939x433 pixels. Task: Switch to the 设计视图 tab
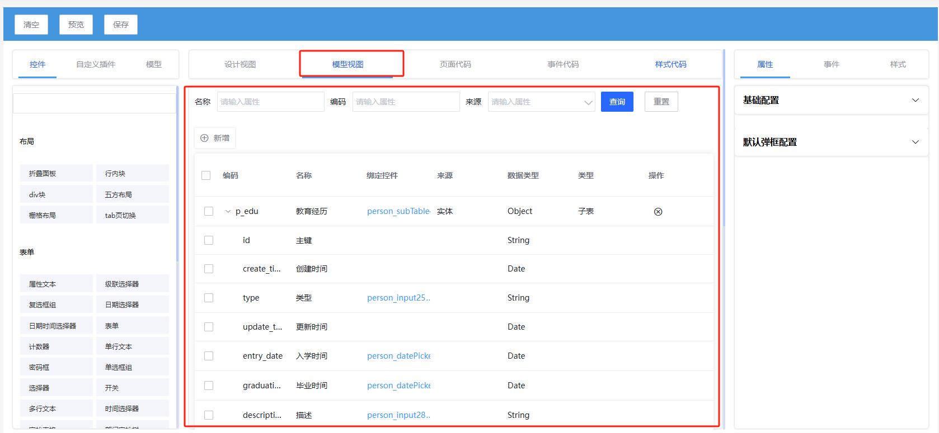tap(240, 64)
